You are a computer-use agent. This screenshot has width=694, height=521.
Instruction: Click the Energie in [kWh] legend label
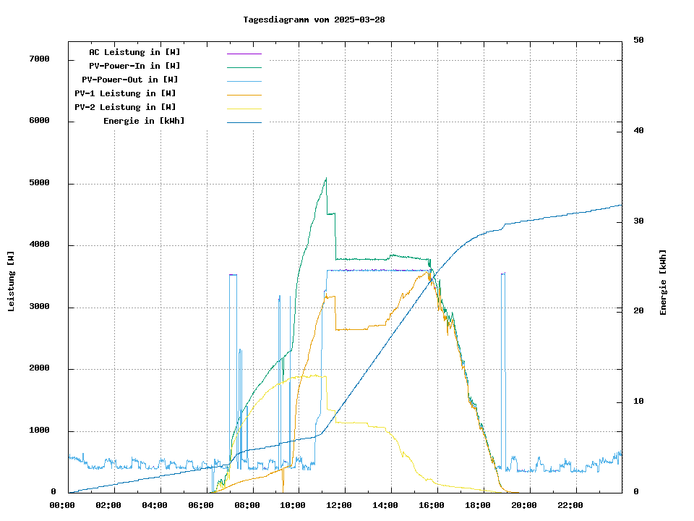pyautogui.click(x=144, y=121)
